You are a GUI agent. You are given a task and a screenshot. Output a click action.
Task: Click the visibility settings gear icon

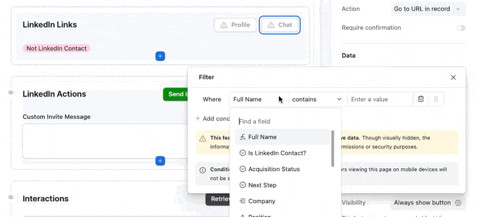click(458, 203)
